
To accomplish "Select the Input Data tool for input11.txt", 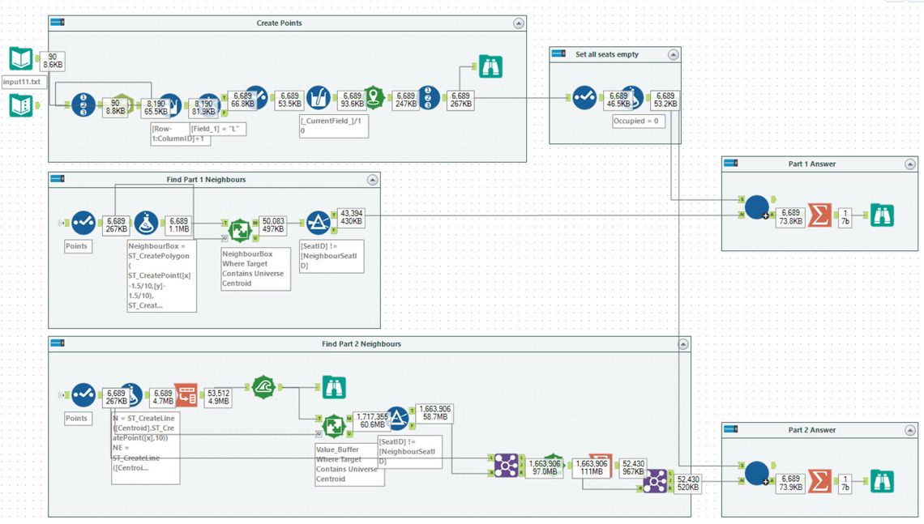I will pos(21,58).
